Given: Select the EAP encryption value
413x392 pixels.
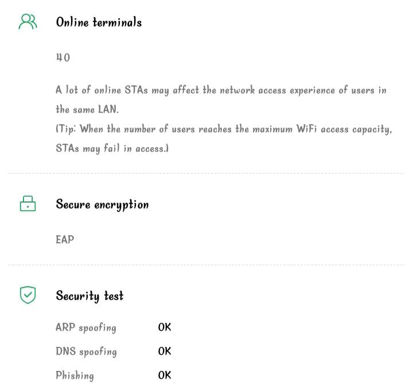Looking at the screenshot, I should click(65, 240).
